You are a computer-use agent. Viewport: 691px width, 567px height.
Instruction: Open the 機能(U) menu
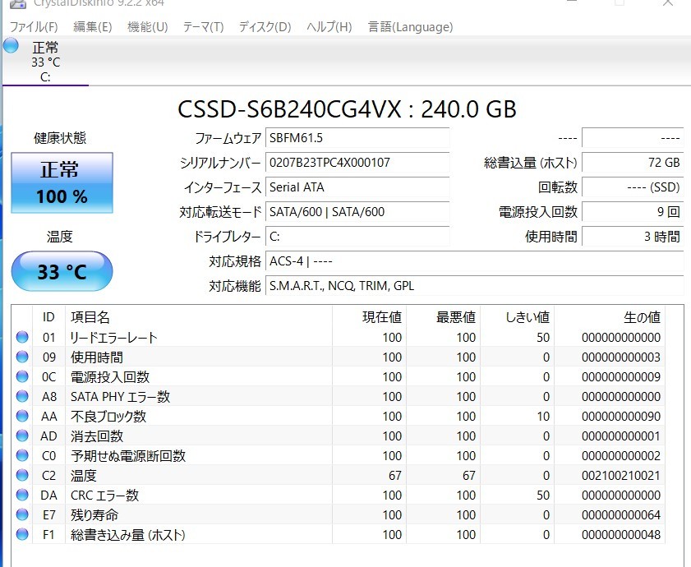coord(148,27)
